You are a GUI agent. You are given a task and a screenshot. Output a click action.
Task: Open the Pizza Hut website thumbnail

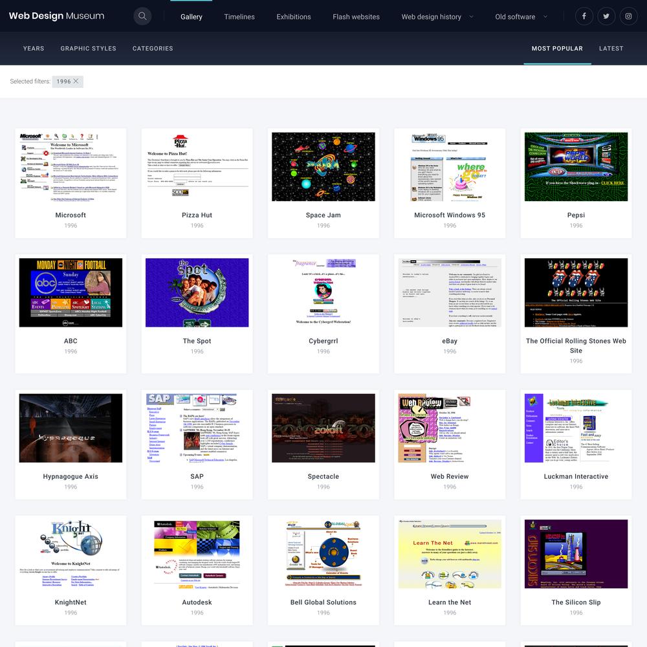coord(197,167)
